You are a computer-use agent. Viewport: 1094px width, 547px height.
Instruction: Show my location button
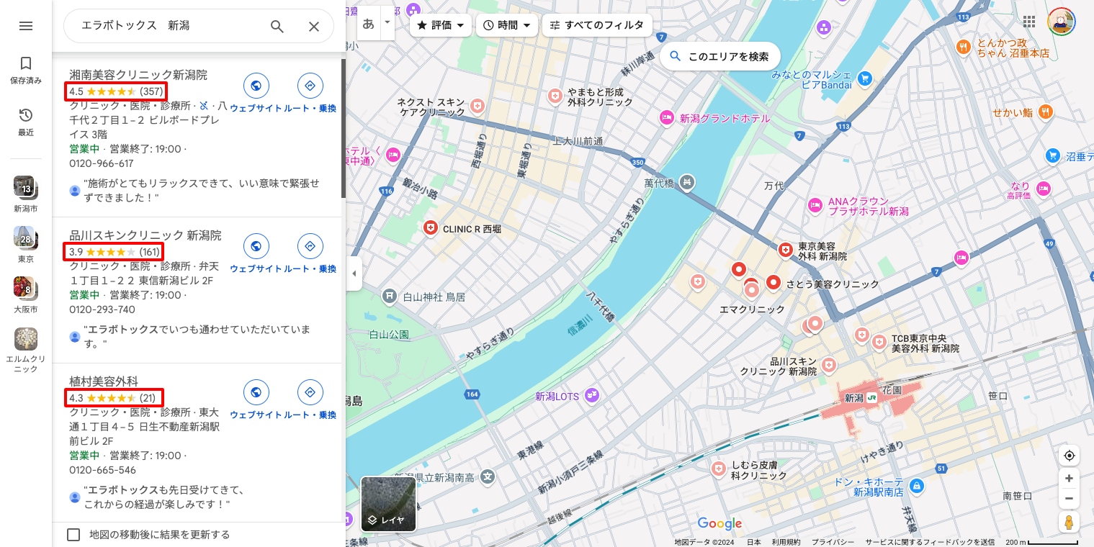(1069, 456)
